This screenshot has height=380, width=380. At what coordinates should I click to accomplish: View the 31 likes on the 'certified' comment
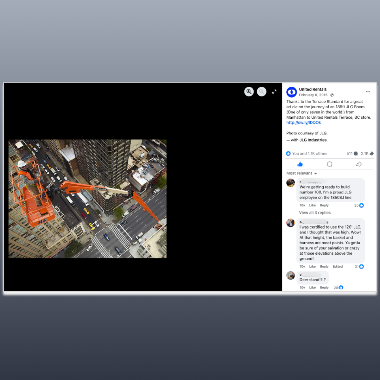(x=359, y=267)
